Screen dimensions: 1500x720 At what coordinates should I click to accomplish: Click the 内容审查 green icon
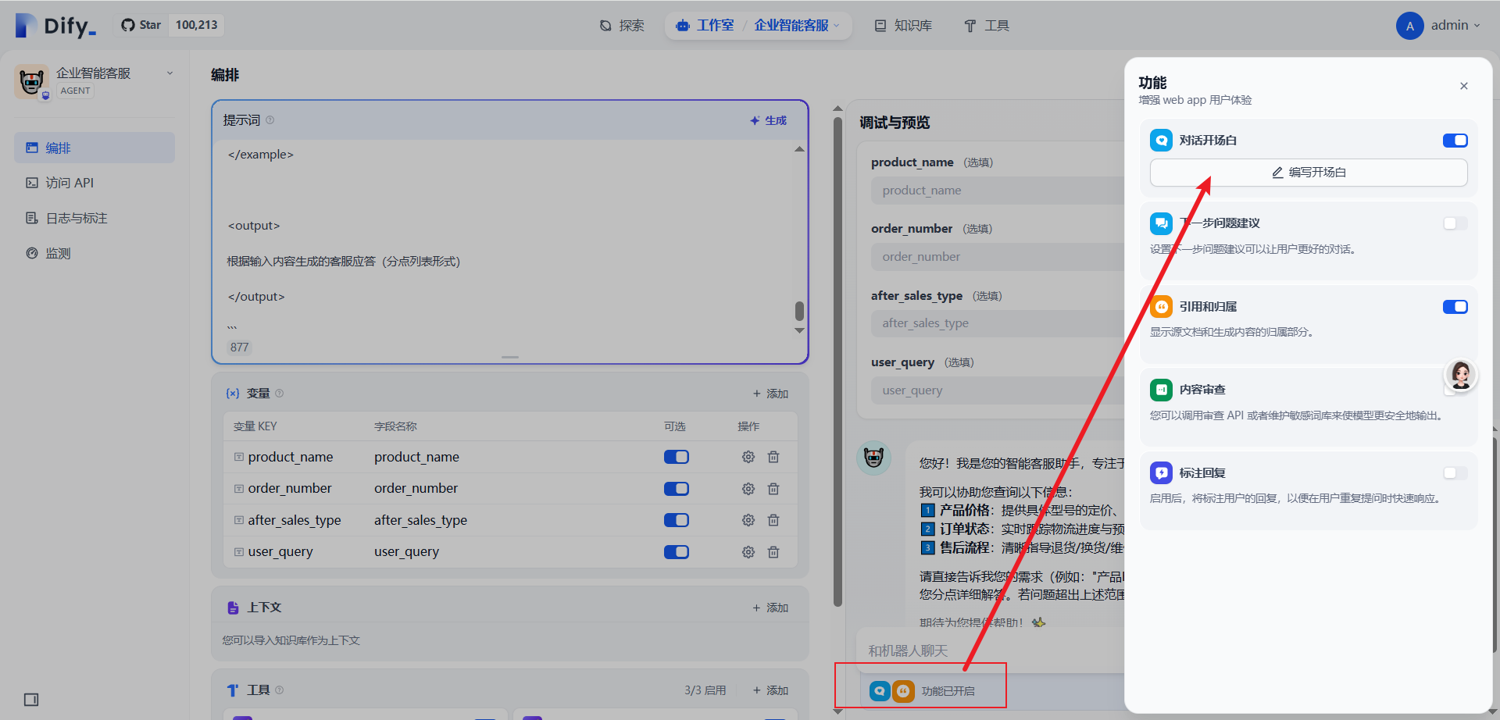tap(1162, 390)
